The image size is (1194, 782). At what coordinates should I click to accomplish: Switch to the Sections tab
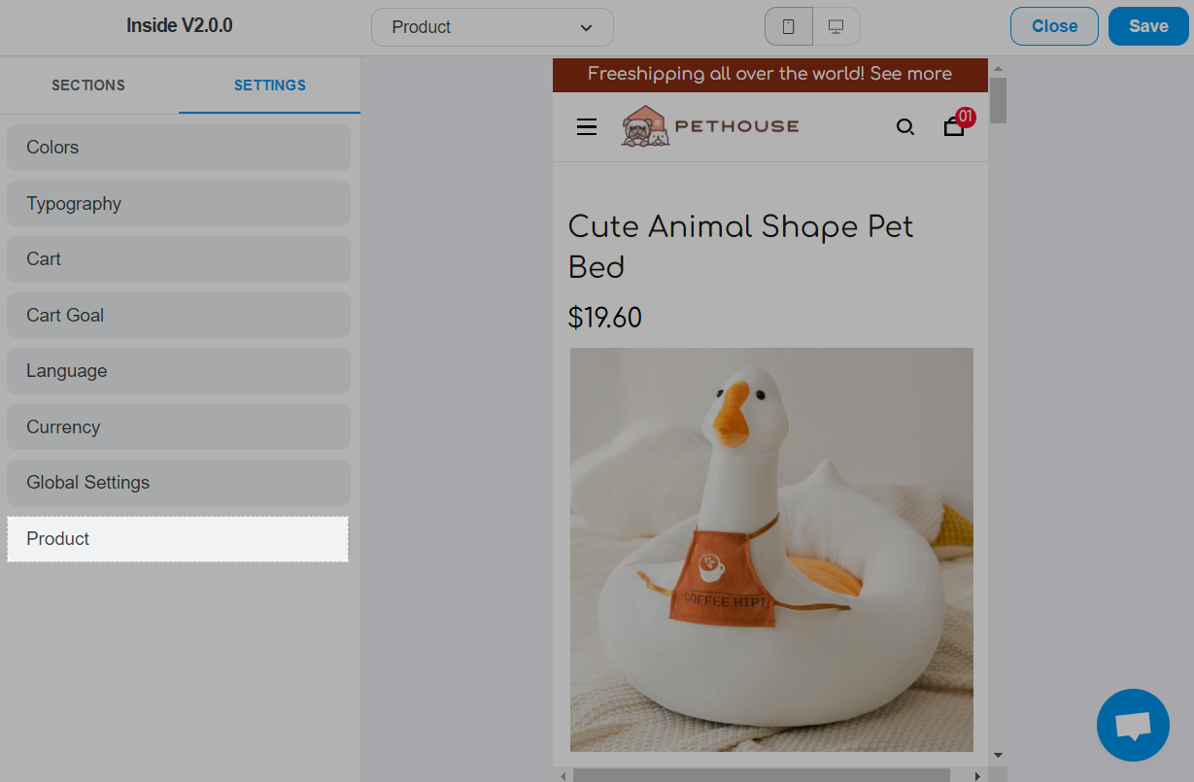pos(88,85)
